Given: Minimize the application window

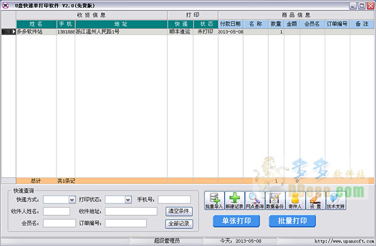Looking at the screenshot, I should pos(352,6).
